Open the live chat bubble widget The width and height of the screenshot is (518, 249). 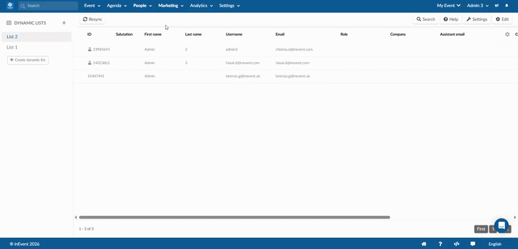tap(501, 226)
